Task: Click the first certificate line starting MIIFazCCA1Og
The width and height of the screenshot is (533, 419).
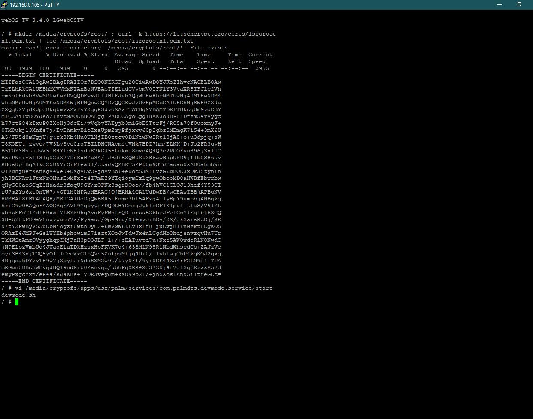Action: (111, 82)
